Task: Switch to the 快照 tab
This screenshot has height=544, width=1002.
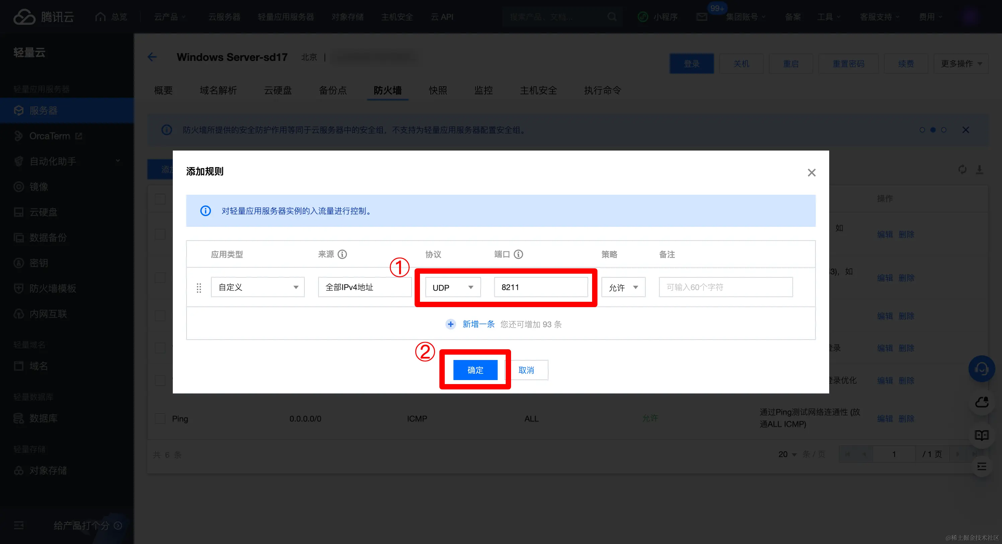Action: tap(438, 90)
